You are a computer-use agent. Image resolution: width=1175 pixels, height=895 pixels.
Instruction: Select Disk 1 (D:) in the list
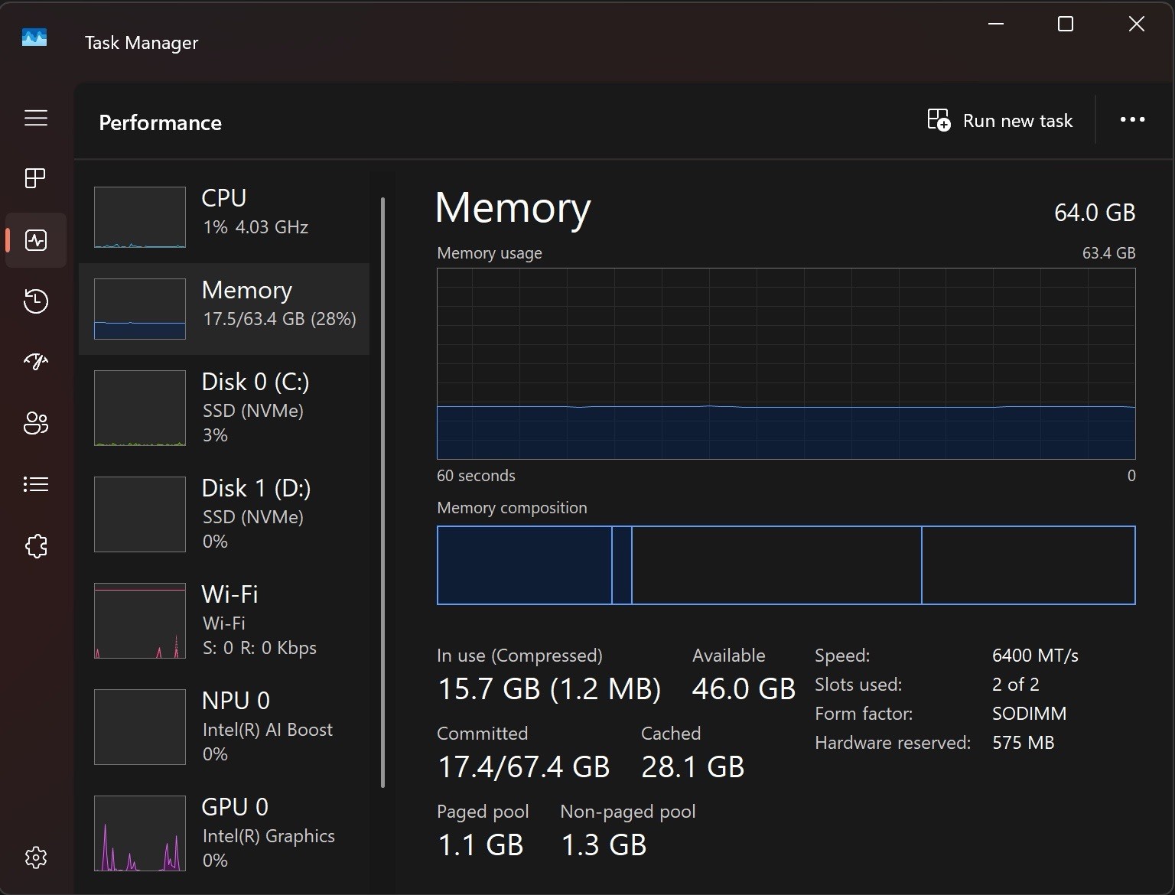coord(224,514)
